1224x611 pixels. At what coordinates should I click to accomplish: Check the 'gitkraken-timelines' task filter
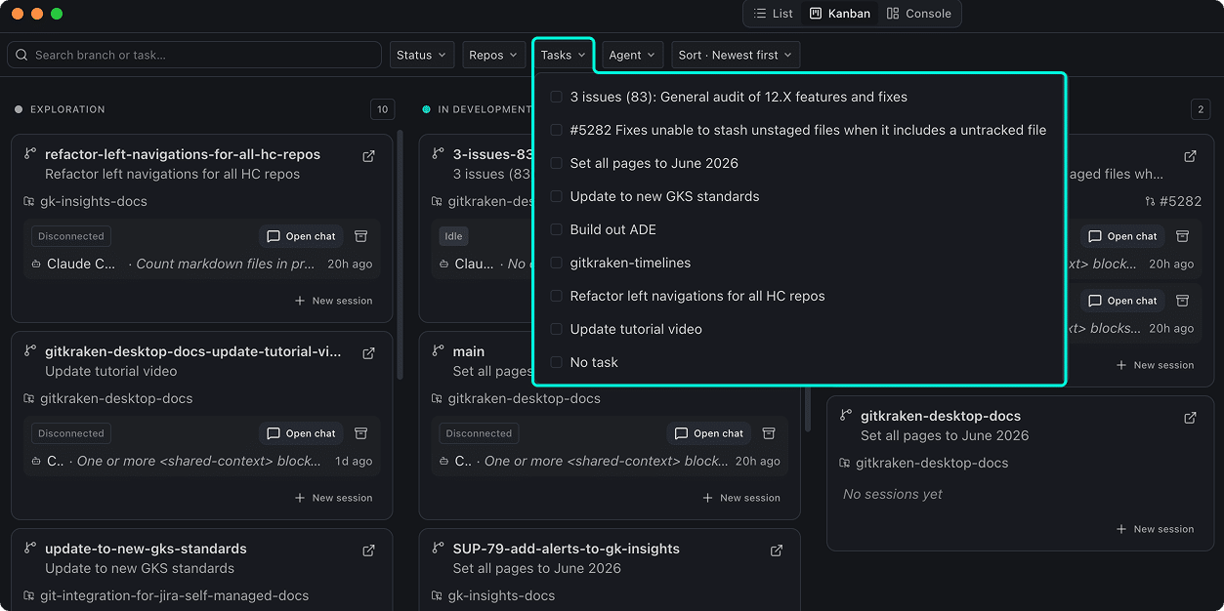[556, 263]
